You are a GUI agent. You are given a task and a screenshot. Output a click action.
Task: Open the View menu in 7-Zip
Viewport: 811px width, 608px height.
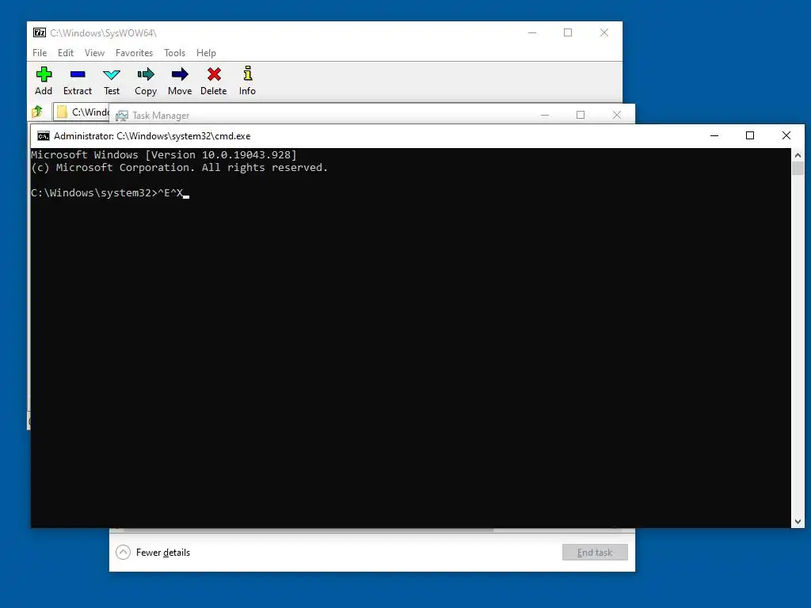(95, 53)
